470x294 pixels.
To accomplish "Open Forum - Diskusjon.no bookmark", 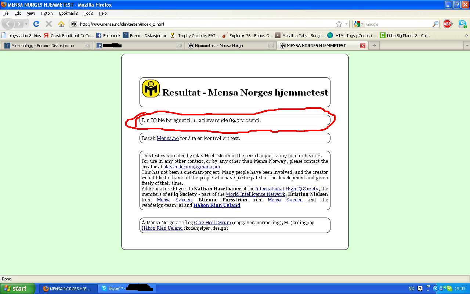I will pyautogui.click(x=145, y=36).
